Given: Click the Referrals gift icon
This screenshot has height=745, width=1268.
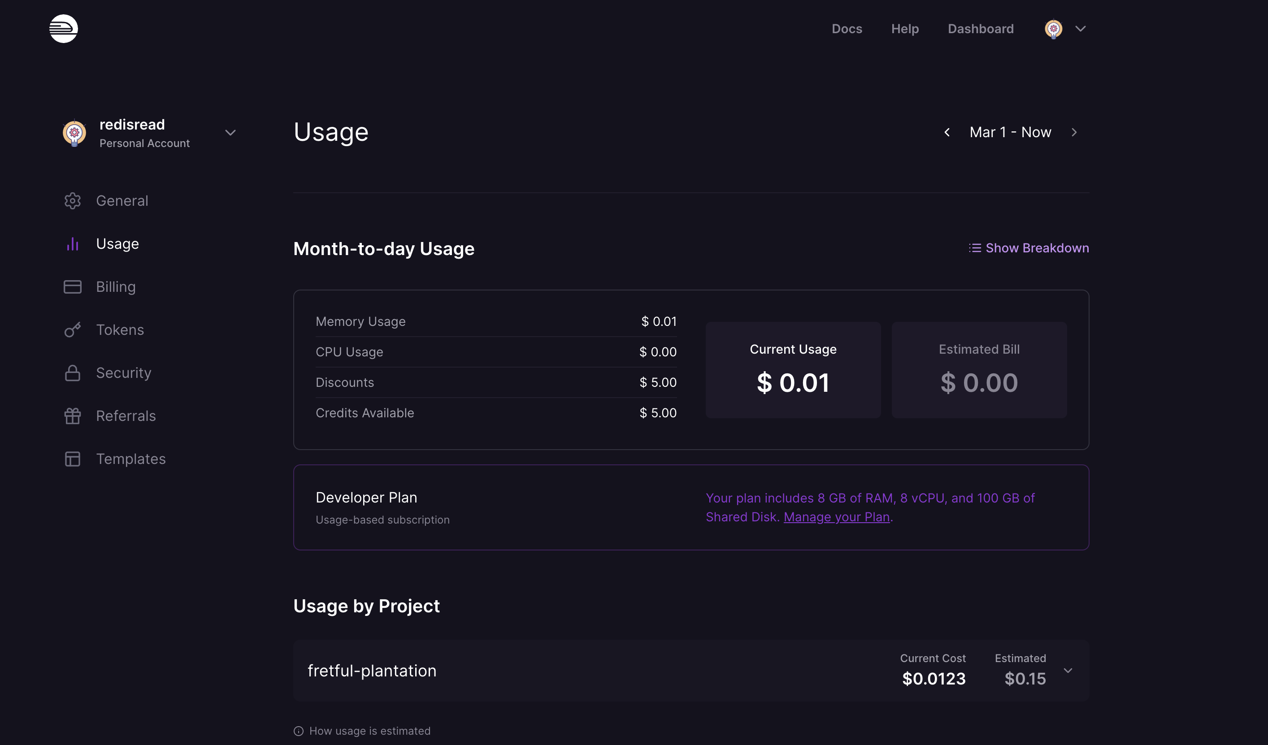Looking at the screenshot, I should 73,416.
